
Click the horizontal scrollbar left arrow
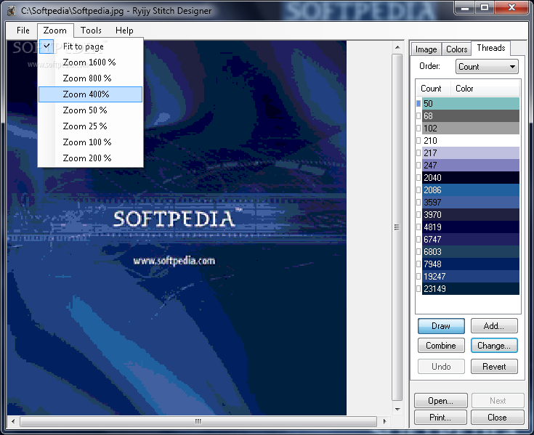pos(13,421)
